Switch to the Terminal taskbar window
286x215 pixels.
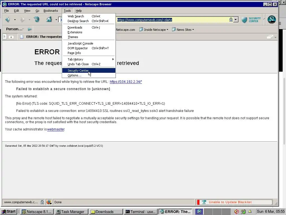(x=140, y=212)
